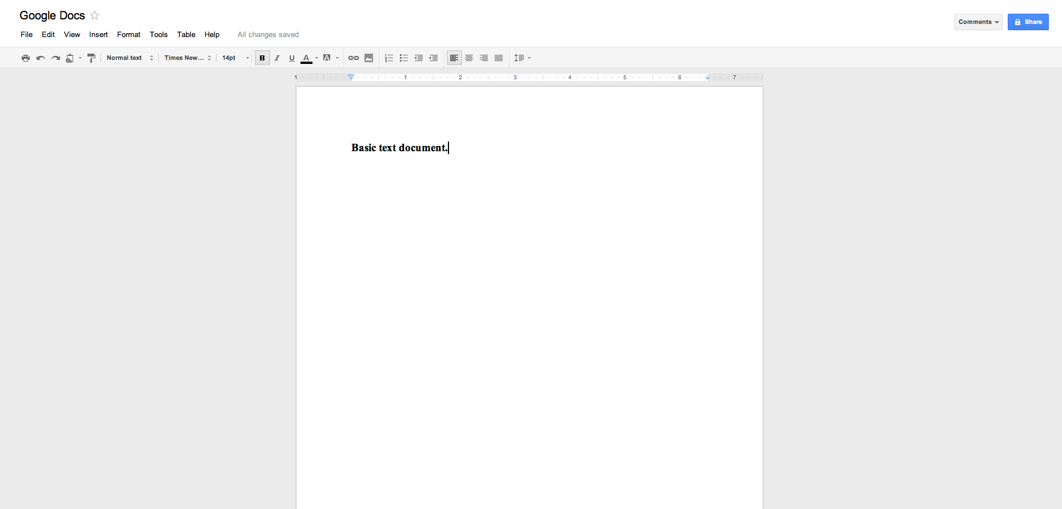The image size is (1062, 509).
Task: Click the Print icon
Action: [26, 58]
